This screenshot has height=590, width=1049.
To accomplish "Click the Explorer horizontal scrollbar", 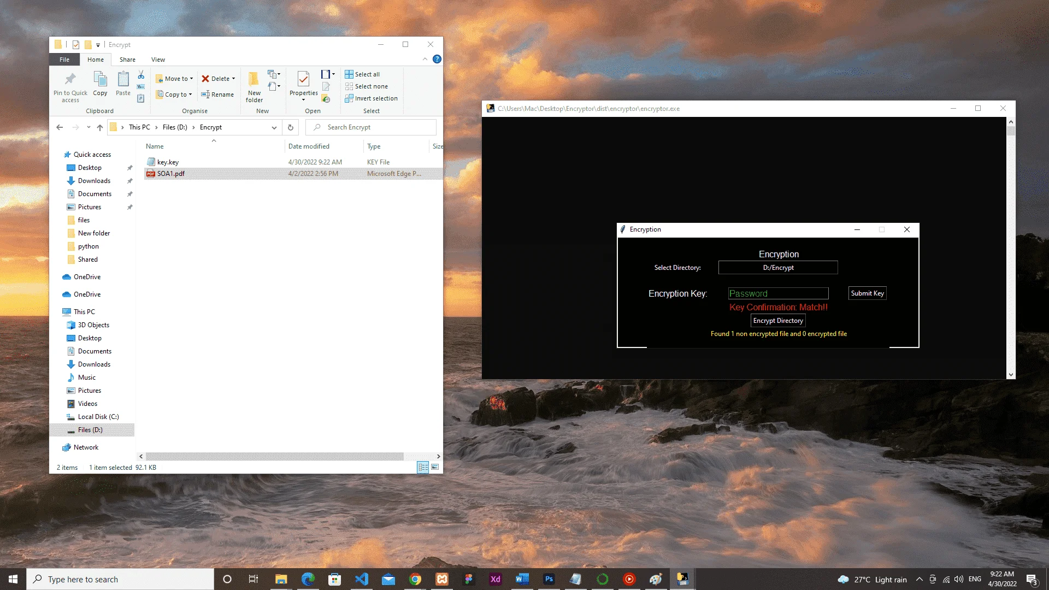I will click(x=274, y=456).
